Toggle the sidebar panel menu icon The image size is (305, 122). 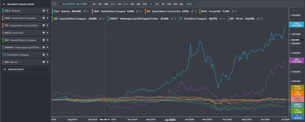[54, 4]
